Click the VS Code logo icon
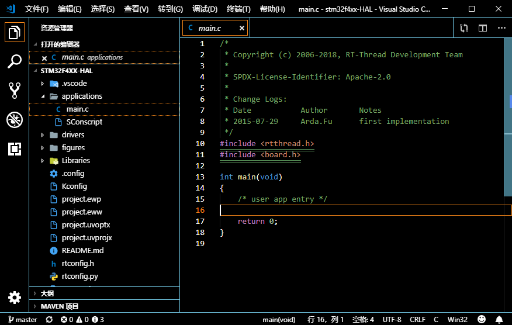The image size is (512, 325). [11, 9]
